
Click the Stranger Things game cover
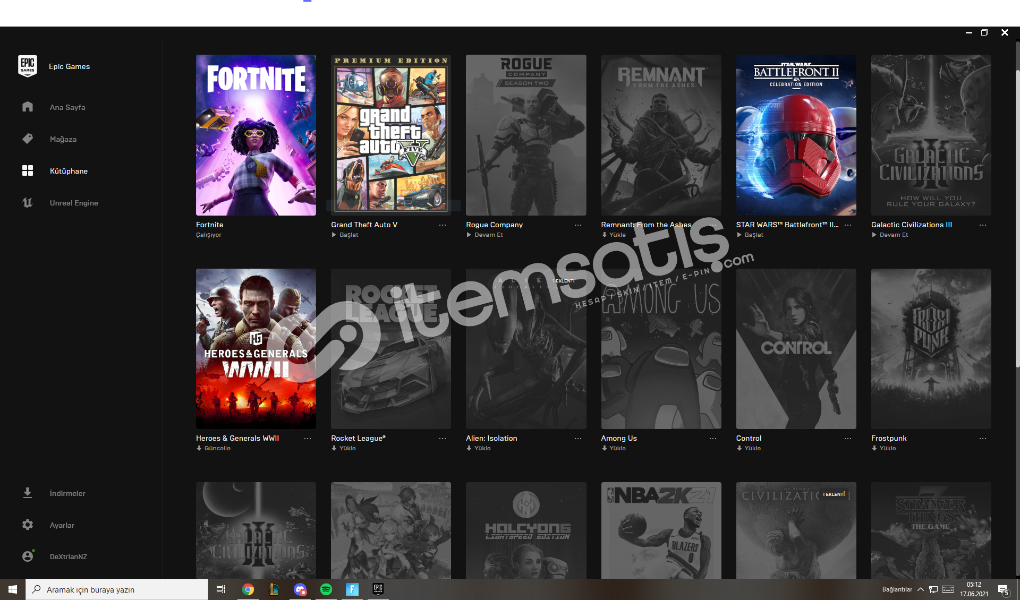coord(931,530)
